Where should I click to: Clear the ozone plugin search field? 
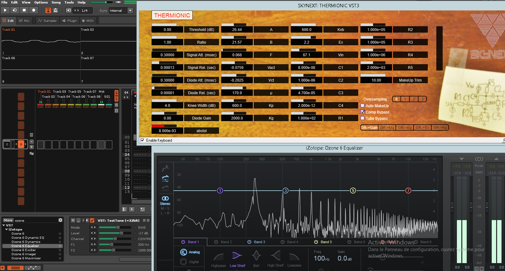60,220
